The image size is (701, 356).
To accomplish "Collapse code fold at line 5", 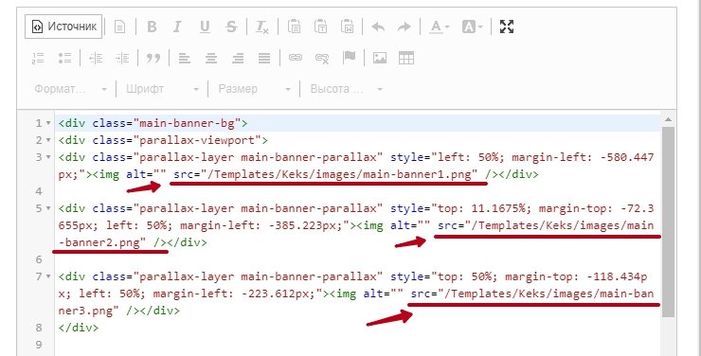I will (x=48, y=208).
